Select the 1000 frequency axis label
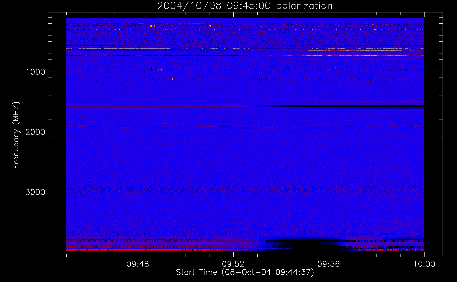The height and width of the screenshot is (282, 457). pyautogui.click(x=35, y=72)
